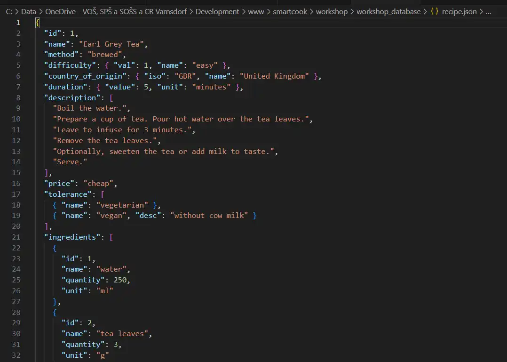Click the "vegetarian" value
This screenshot has height=362, width=507.
coord(122,205)
